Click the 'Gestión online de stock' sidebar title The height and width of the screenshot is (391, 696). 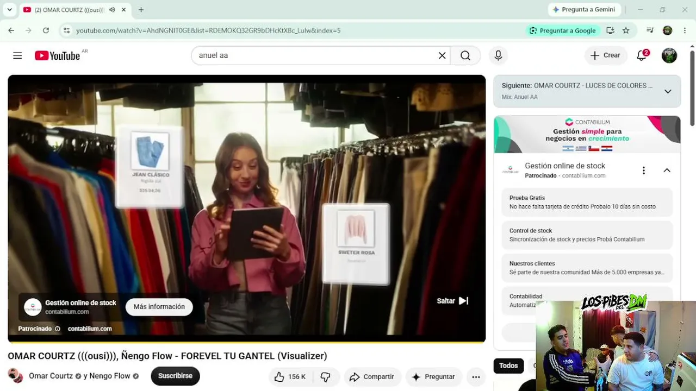(565, 166)
